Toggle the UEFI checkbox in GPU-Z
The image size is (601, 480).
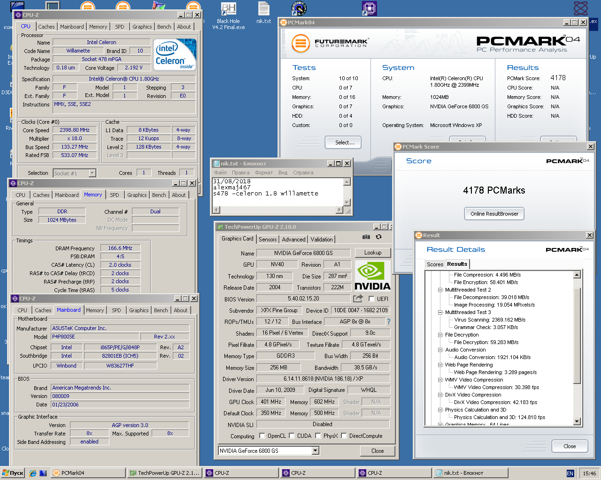click(371, 299)
